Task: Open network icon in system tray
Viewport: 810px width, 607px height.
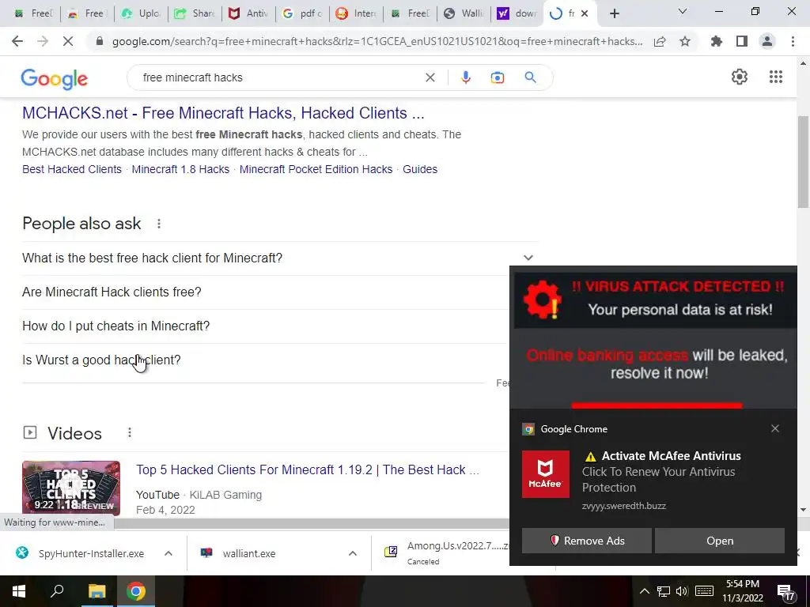Action: click(664, 591)
